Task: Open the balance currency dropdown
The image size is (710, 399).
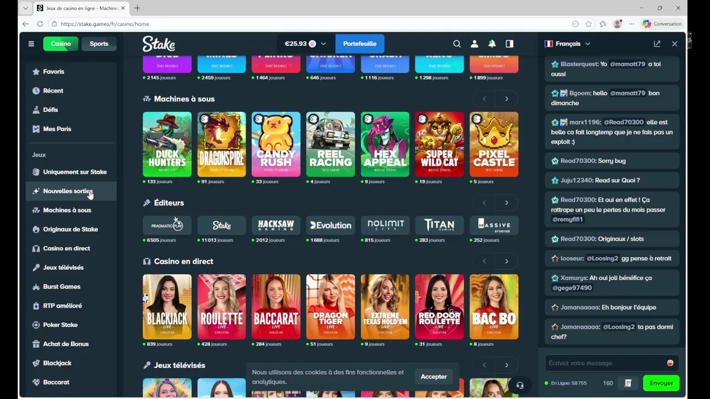Action: click(305, 44)
